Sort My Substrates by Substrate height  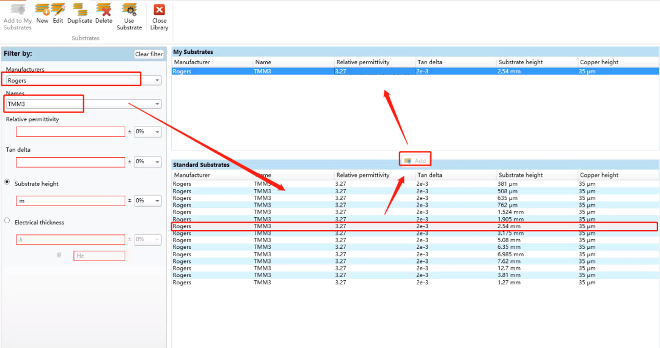(537, 62)
